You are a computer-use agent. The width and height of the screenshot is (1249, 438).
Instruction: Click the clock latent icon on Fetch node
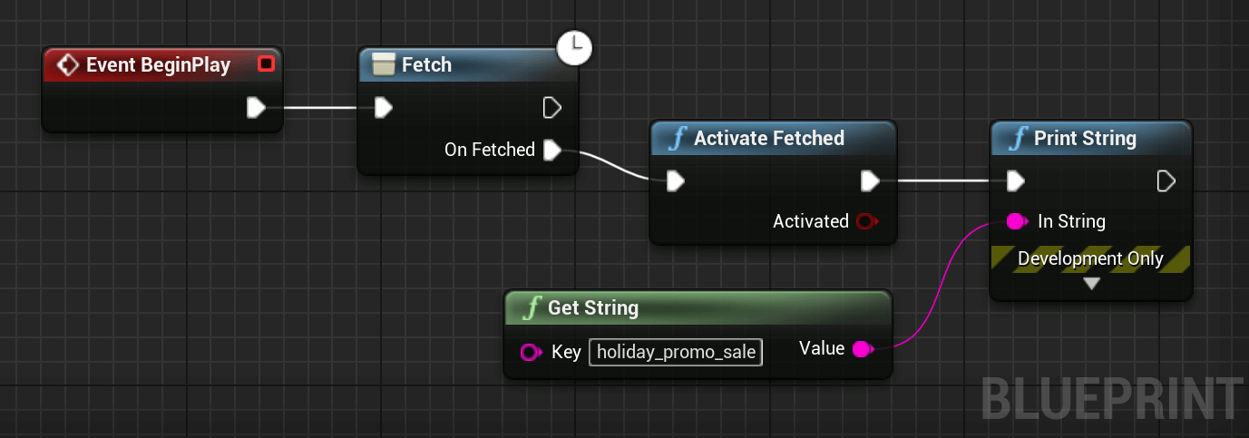point(573,47)
